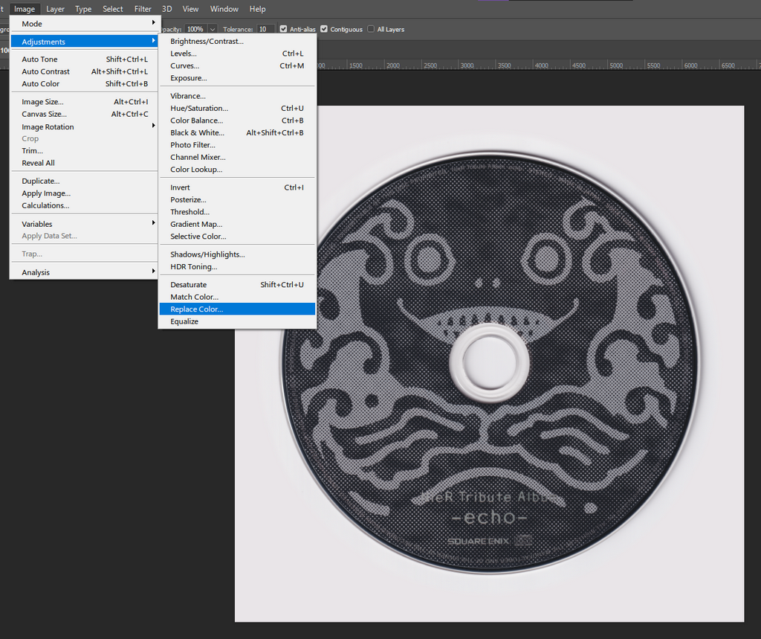This screenshot has width=761, height=639.
Task: Uncheck the Contiguous option
Action: [324, 30]
